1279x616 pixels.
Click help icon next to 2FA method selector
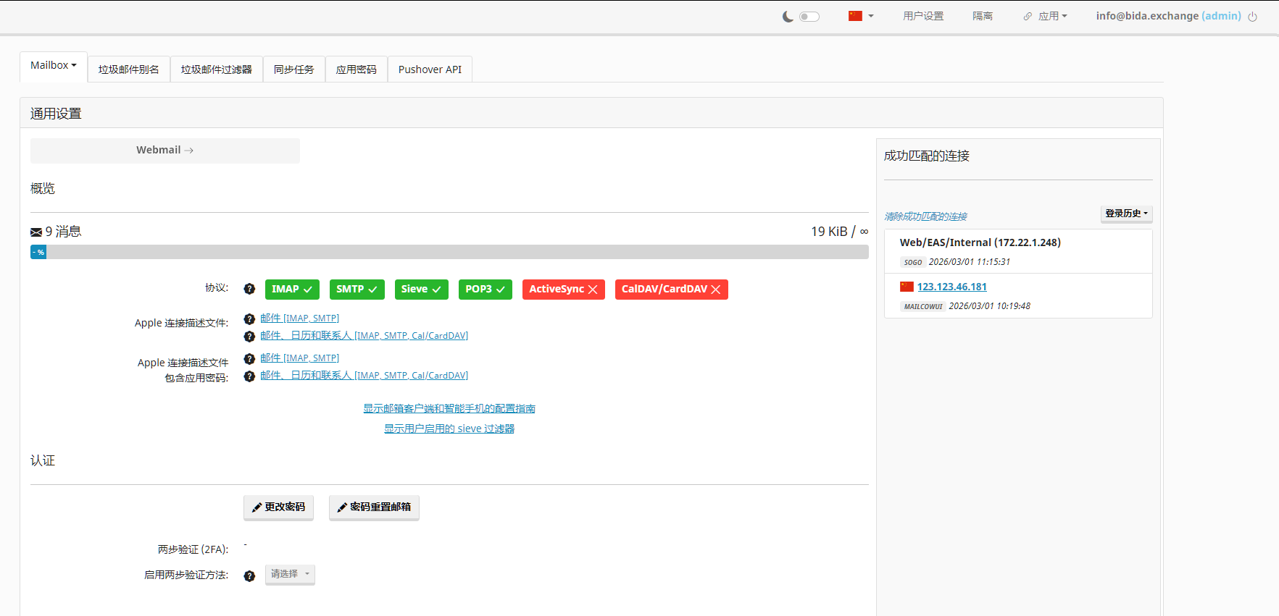click(249, 576)
